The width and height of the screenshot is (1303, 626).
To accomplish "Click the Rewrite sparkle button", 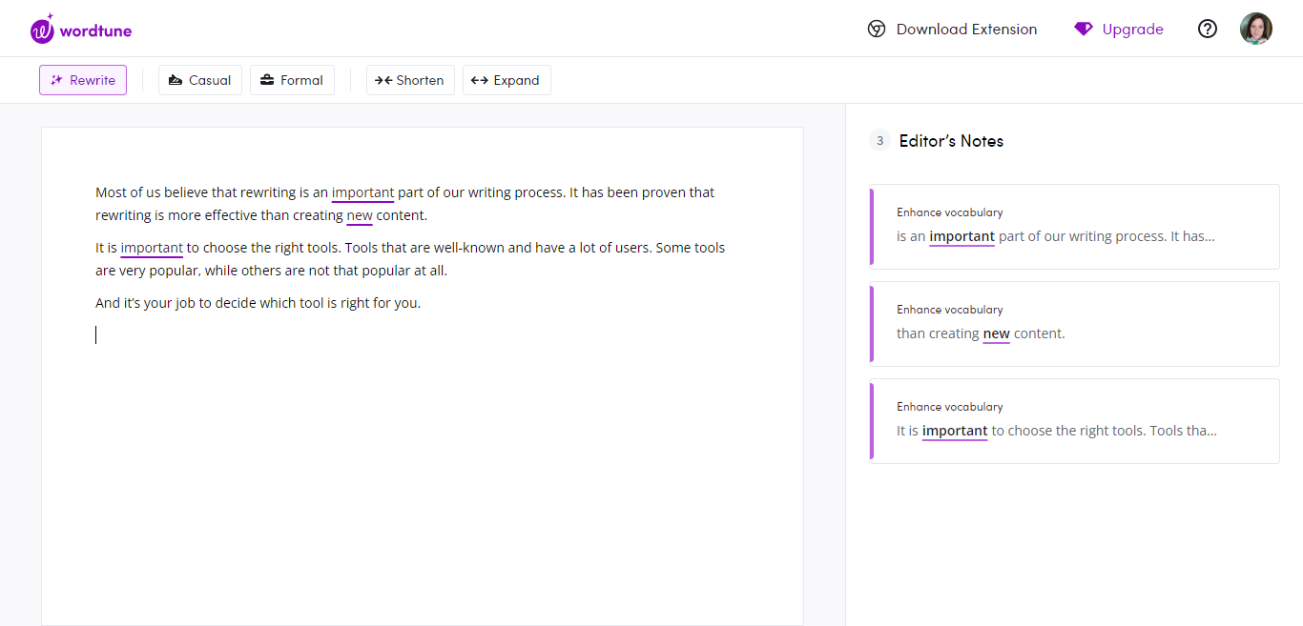I will tap(83, 80).
